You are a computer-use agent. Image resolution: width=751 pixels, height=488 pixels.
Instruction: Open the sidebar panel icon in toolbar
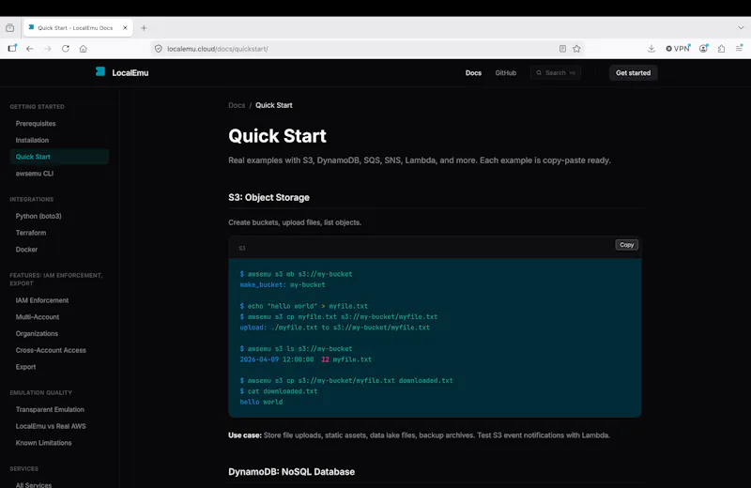pyautogui.click(x=12, y=49)
